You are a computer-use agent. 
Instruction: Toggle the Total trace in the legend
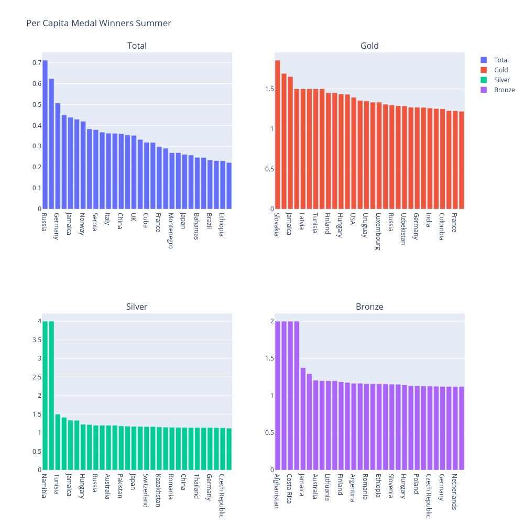click(x=500, y=60)
